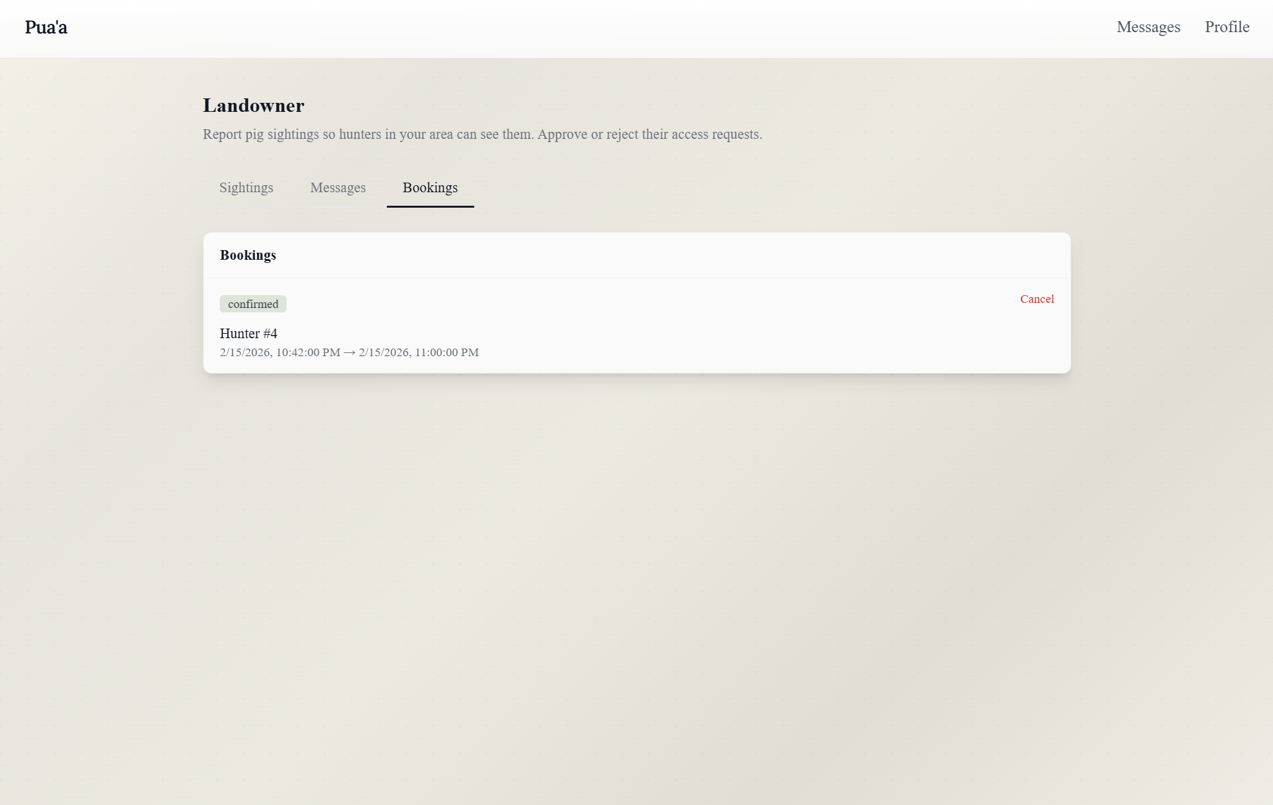Click the booking start time 10:42:00 PM
The height and width of the screenshot is (805, 1273).
308,352
